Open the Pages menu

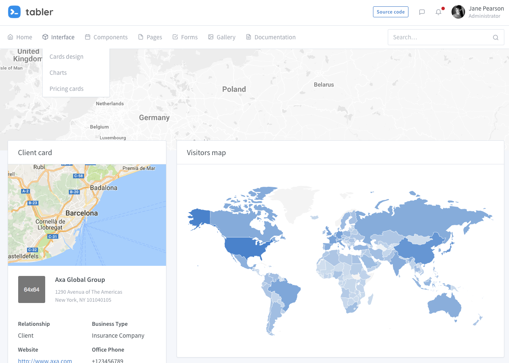150,37
